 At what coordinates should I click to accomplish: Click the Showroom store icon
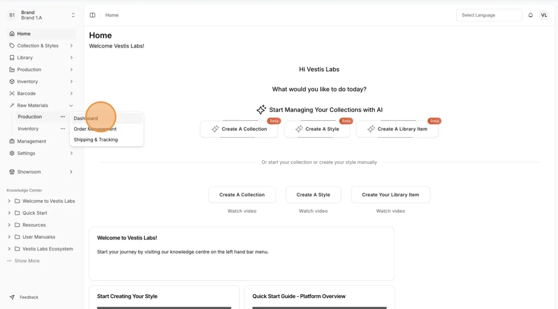click(x=12, y=172)
